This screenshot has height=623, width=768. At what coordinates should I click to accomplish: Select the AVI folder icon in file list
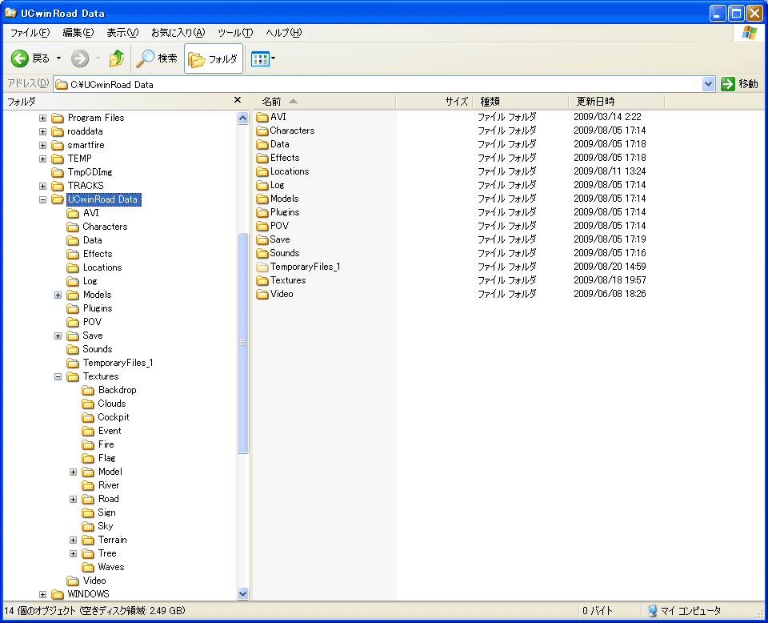pos(262,117)
